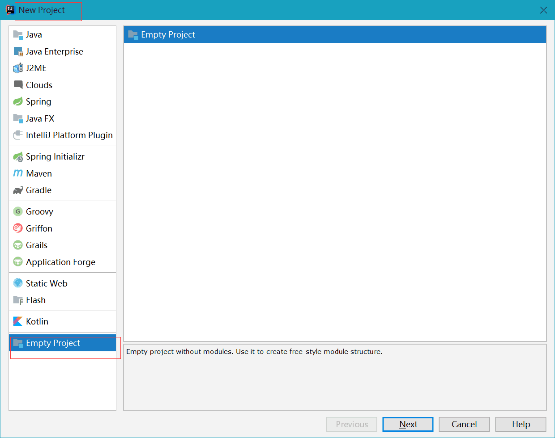Viewport: 555px width, 438px height.
Task: Pick Spring Initializr project type
Action: 55,157
